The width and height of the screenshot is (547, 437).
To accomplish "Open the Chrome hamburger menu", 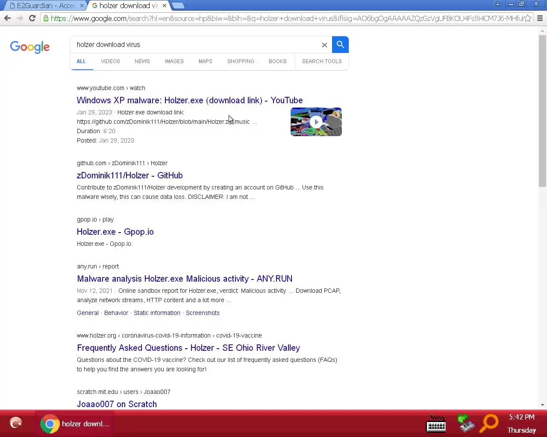I will pos(540,18).
